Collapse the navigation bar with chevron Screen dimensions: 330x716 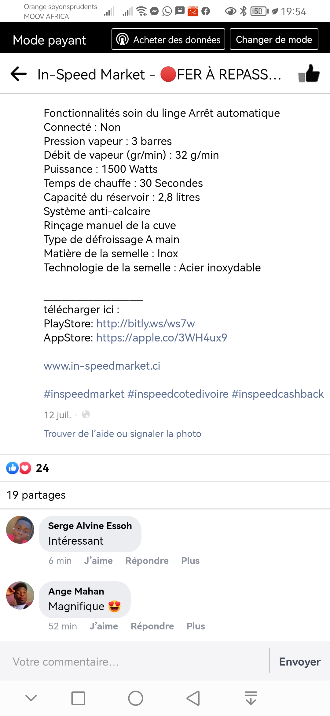pyautogui.click(x=31, y=698)
